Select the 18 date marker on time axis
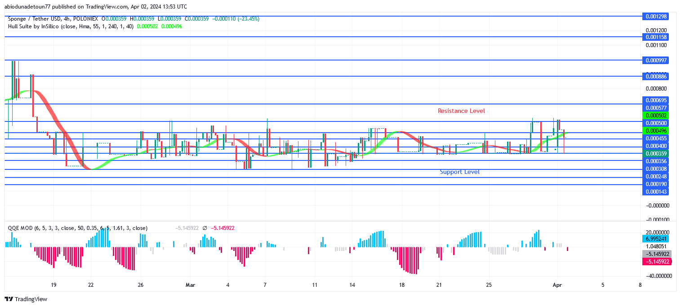 point(401,285)
